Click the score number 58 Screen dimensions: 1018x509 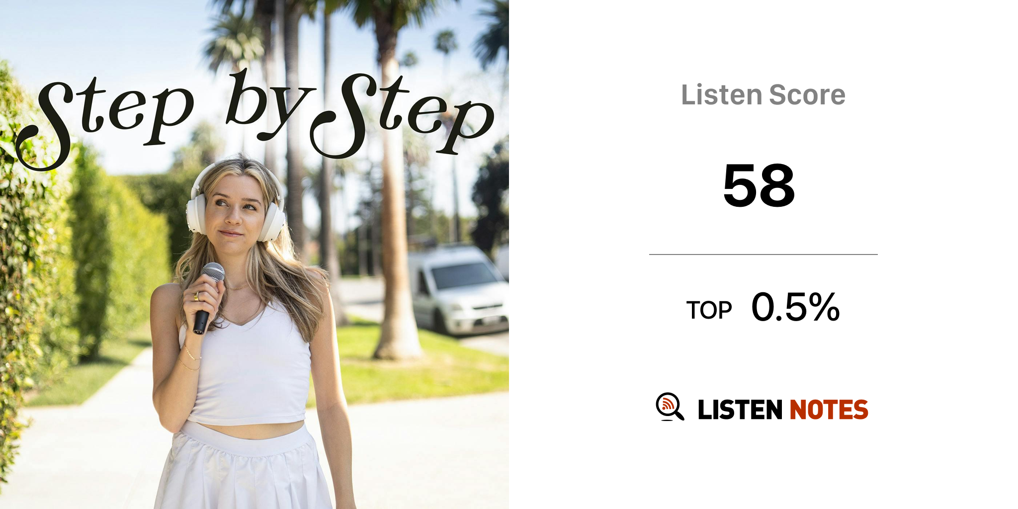[x=759, y=185]
